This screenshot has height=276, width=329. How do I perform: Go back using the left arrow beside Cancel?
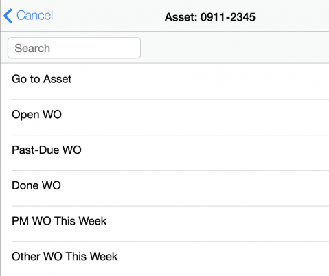[x=8, y=16]
